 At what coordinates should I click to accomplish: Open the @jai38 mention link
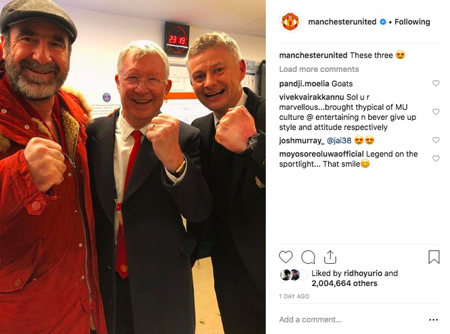(339, 140)
